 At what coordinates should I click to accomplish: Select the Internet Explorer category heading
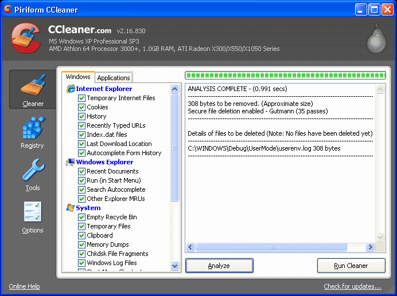[x=104, y=89]
